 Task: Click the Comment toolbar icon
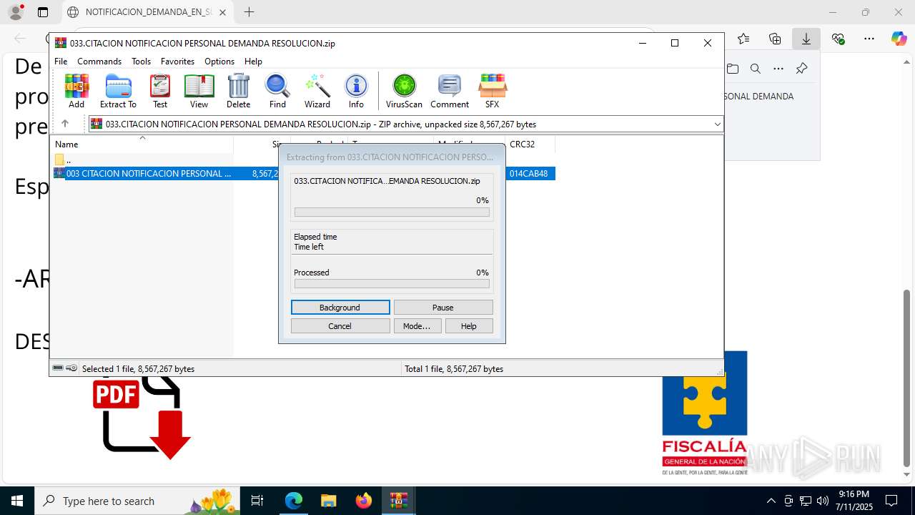pyautogui.click(x=450, y=91)
